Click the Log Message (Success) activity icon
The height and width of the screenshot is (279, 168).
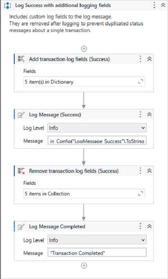[21, 115]
